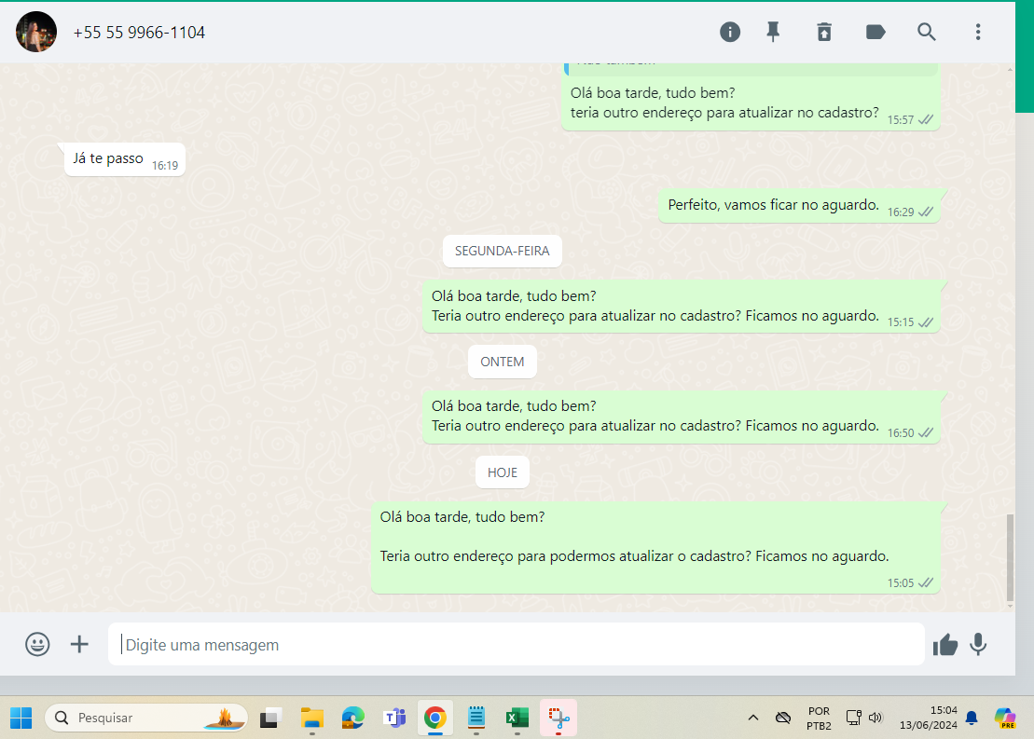1034x739 pixels.
Task: Open the Snipping Tool in taskbar
Action: [558, 718]
